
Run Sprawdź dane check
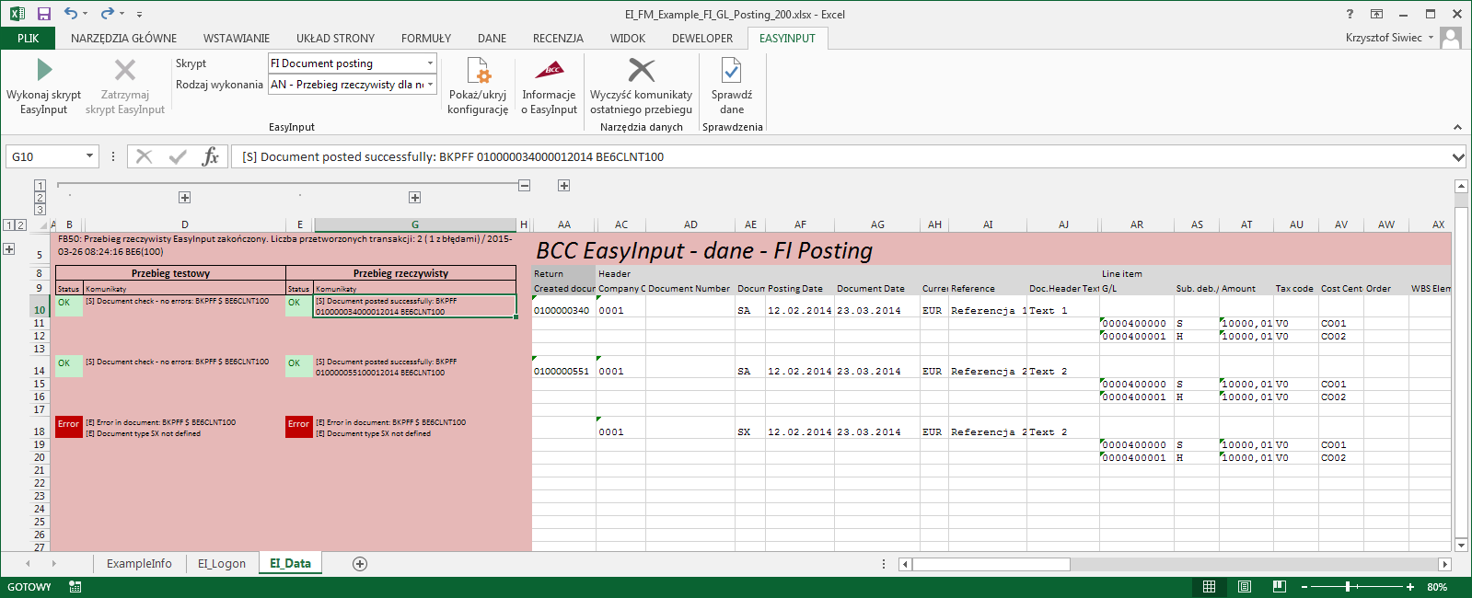[732, 86]
